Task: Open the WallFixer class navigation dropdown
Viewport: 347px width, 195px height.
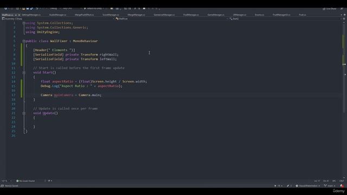Action: click(172, 19)
